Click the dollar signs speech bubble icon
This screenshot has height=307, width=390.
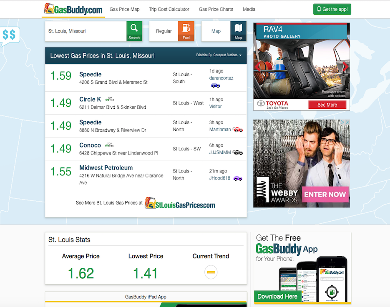coord(9,35)
